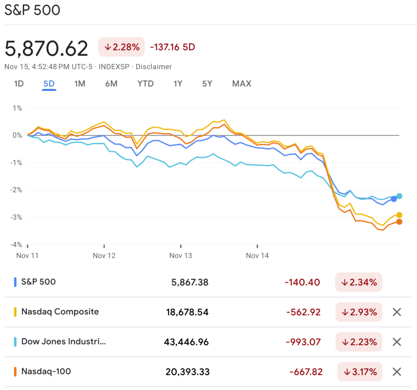Viewport: 417px width, 390px height.
Task: Click the Nasdaq Composite yellow endpoint dot
Action: click(x=399, y=215)
